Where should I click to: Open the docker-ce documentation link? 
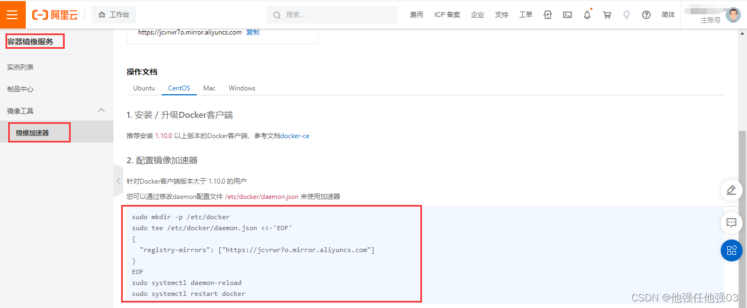pyautogui.click(x=295, y=136)
